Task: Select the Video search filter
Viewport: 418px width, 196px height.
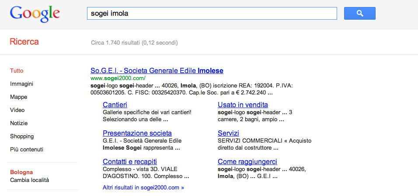Action: click(17, 110)
